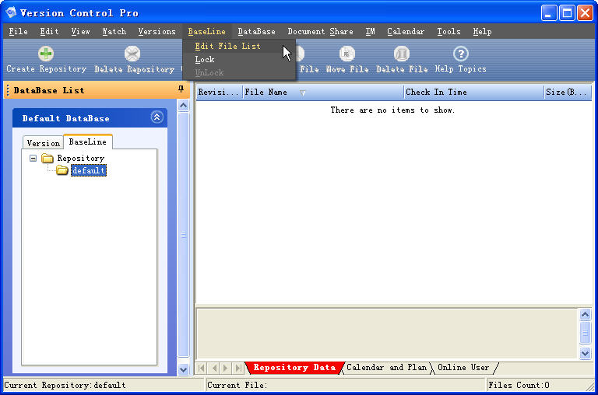
Task: Select the BaseLine tab in sidebar
Action: (88, 142)
